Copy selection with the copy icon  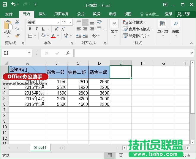point(17,29)
